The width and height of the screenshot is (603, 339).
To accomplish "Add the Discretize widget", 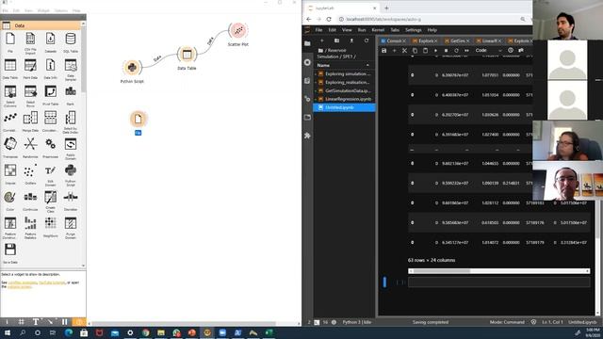I will [71, 201].
